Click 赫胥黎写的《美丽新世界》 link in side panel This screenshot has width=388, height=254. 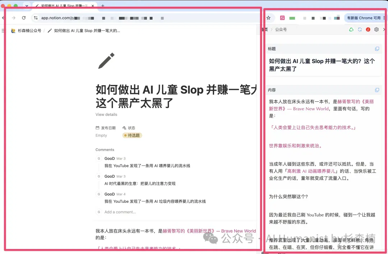click(x=321, y=105)
